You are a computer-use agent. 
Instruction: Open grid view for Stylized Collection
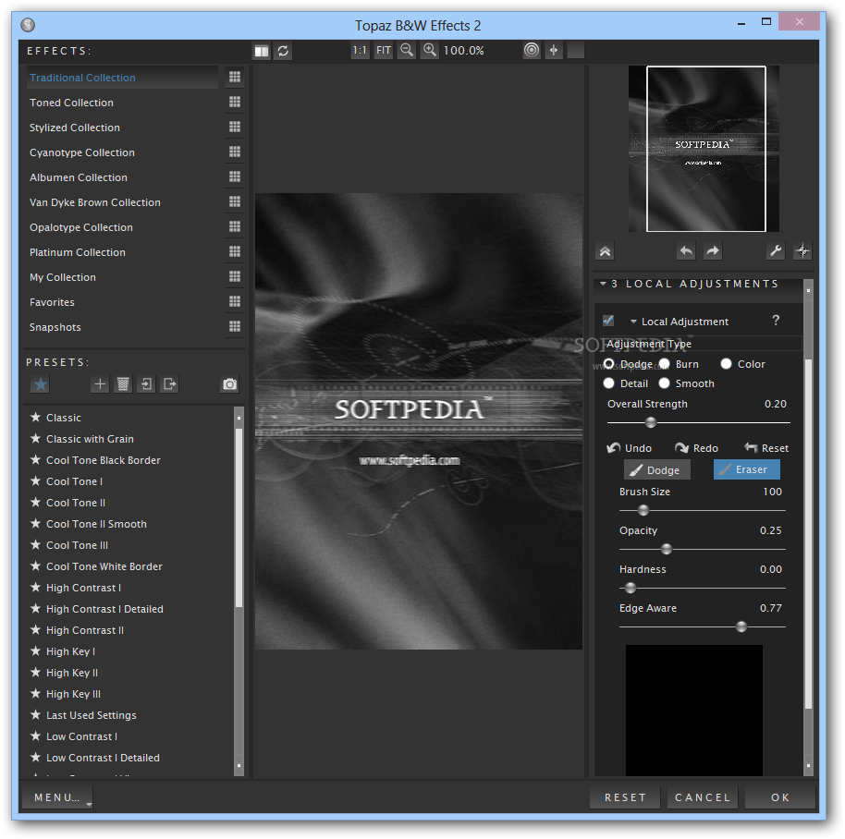(x=235, y=127)
